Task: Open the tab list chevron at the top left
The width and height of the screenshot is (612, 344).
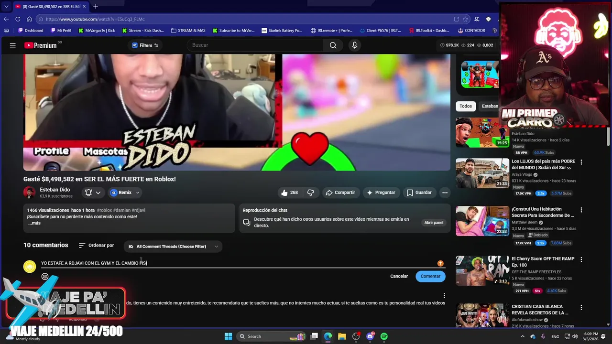Action: [x=6, y=6]
